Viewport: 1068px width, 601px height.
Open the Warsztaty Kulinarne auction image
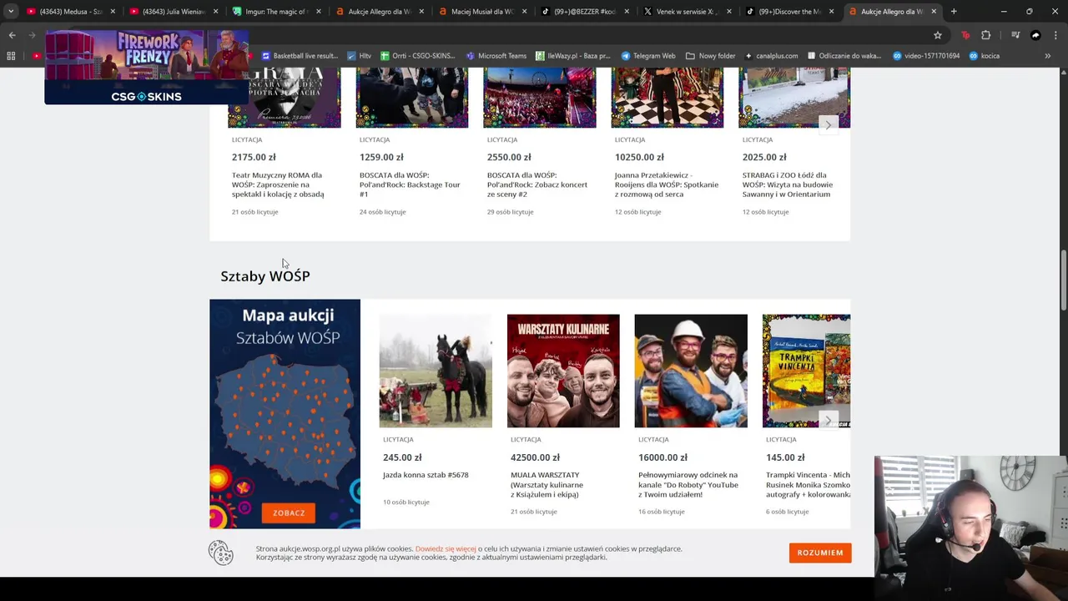pos(563,371)
